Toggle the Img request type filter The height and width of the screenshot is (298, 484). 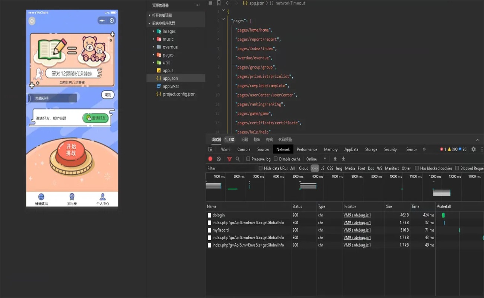pos(339,168)
